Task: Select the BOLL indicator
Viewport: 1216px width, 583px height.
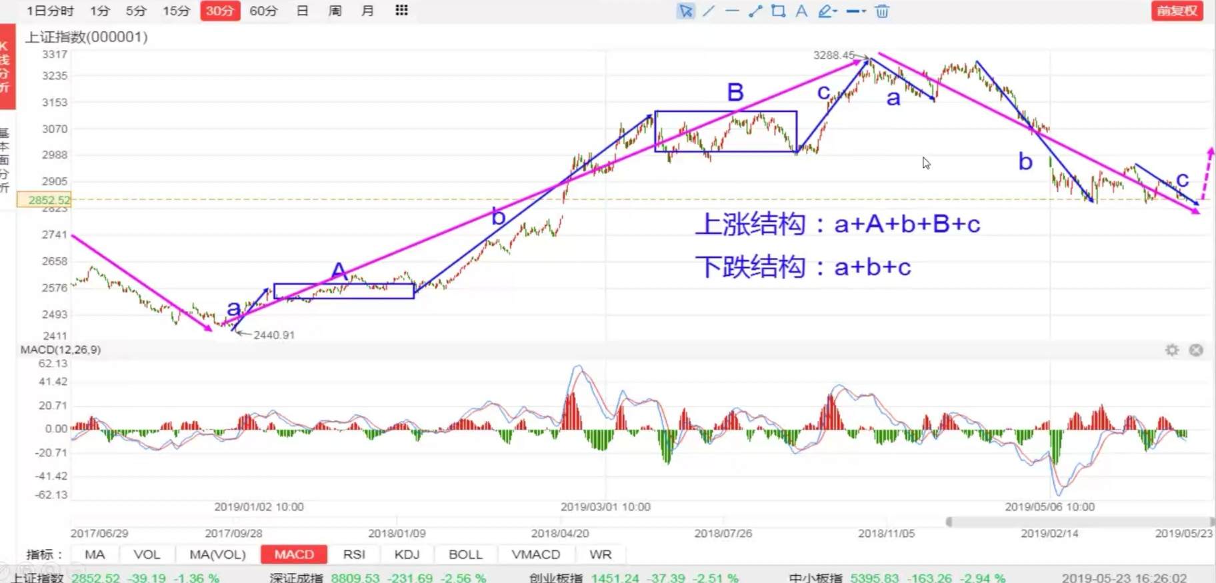Action: coord(465,554)
